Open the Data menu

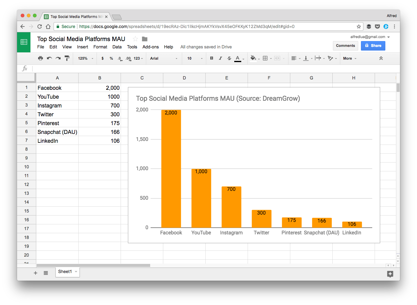117,47
